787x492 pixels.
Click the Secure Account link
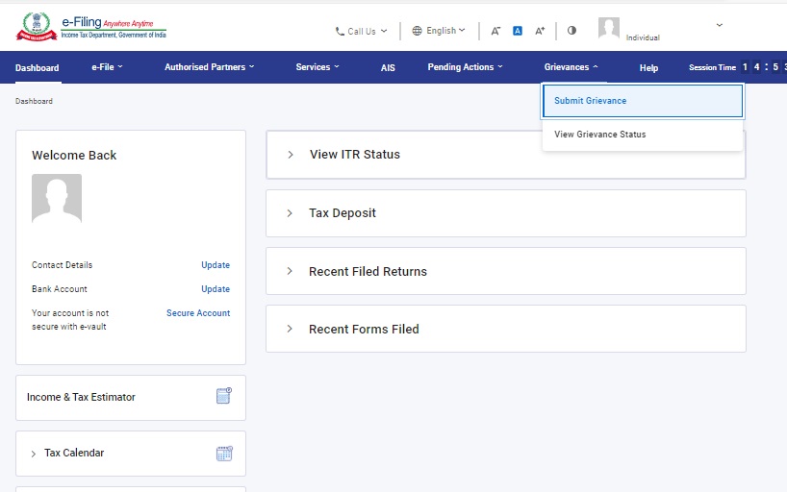tap(198, 313)
